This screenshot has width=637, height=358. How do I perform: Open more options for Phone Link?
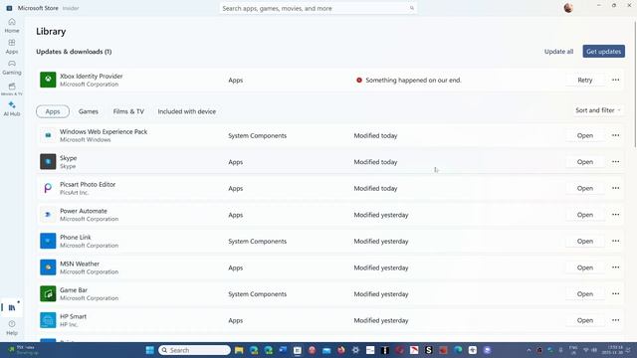(615, 241)
